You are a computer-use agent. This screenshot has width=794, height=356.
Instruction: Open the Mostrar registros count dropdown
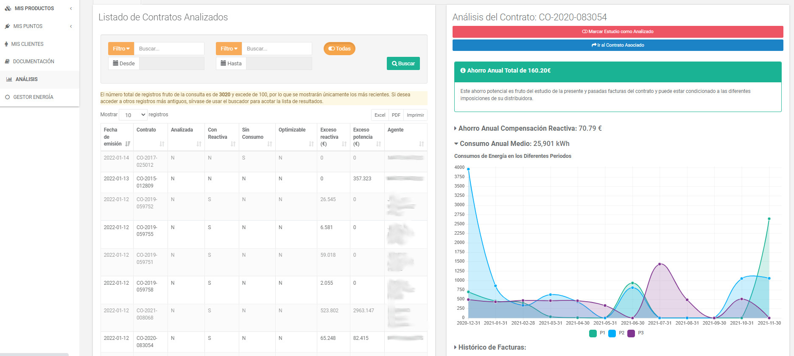coord(133,115)
